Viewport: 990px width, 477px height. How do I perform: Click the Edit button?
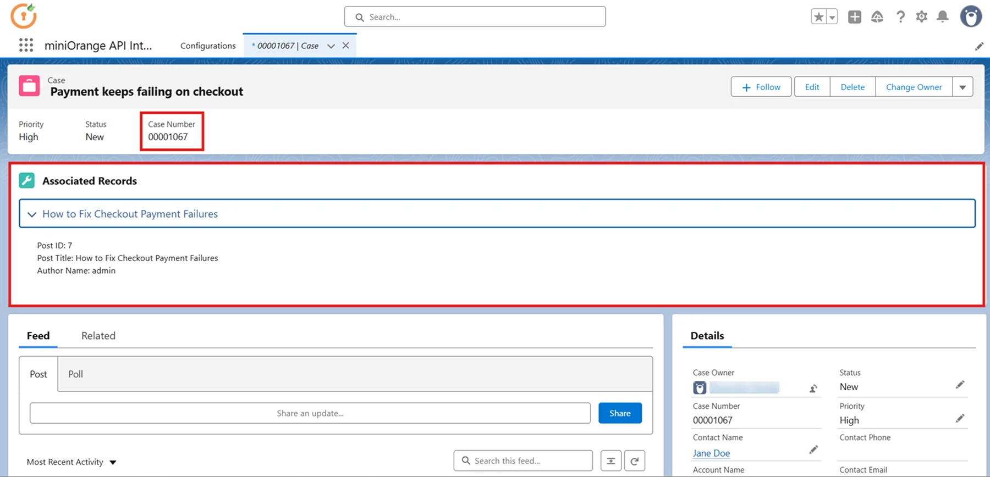click(x=812, y=87)
